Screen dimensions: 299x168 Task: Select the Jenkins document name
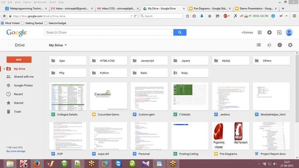(x=225, y=114)
